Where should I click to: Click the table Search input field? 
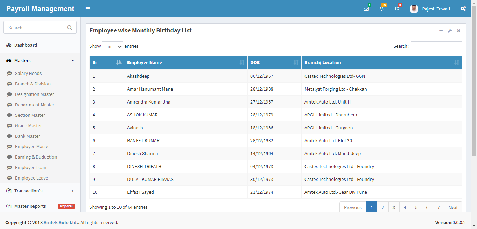[x=436, y=47]
